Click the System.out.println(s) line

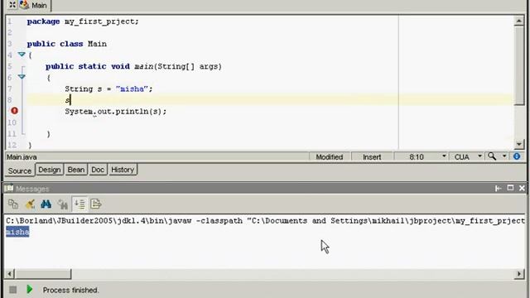point(116,112)
